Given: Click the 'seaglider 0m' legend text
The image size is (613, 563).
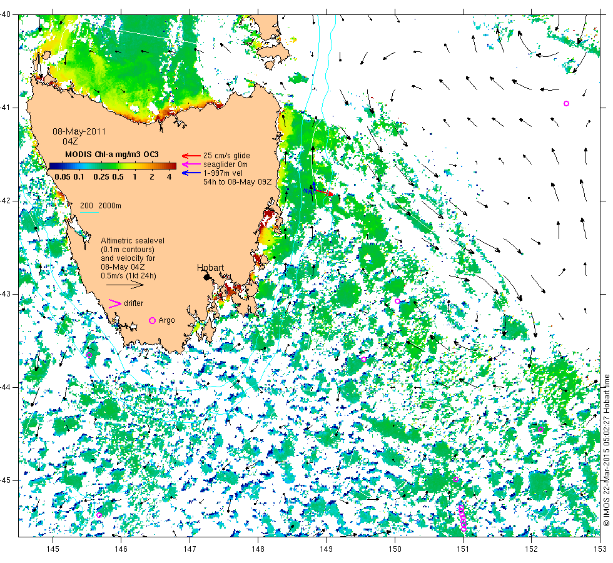Looking at the screenshot, I should coord(225,165).
